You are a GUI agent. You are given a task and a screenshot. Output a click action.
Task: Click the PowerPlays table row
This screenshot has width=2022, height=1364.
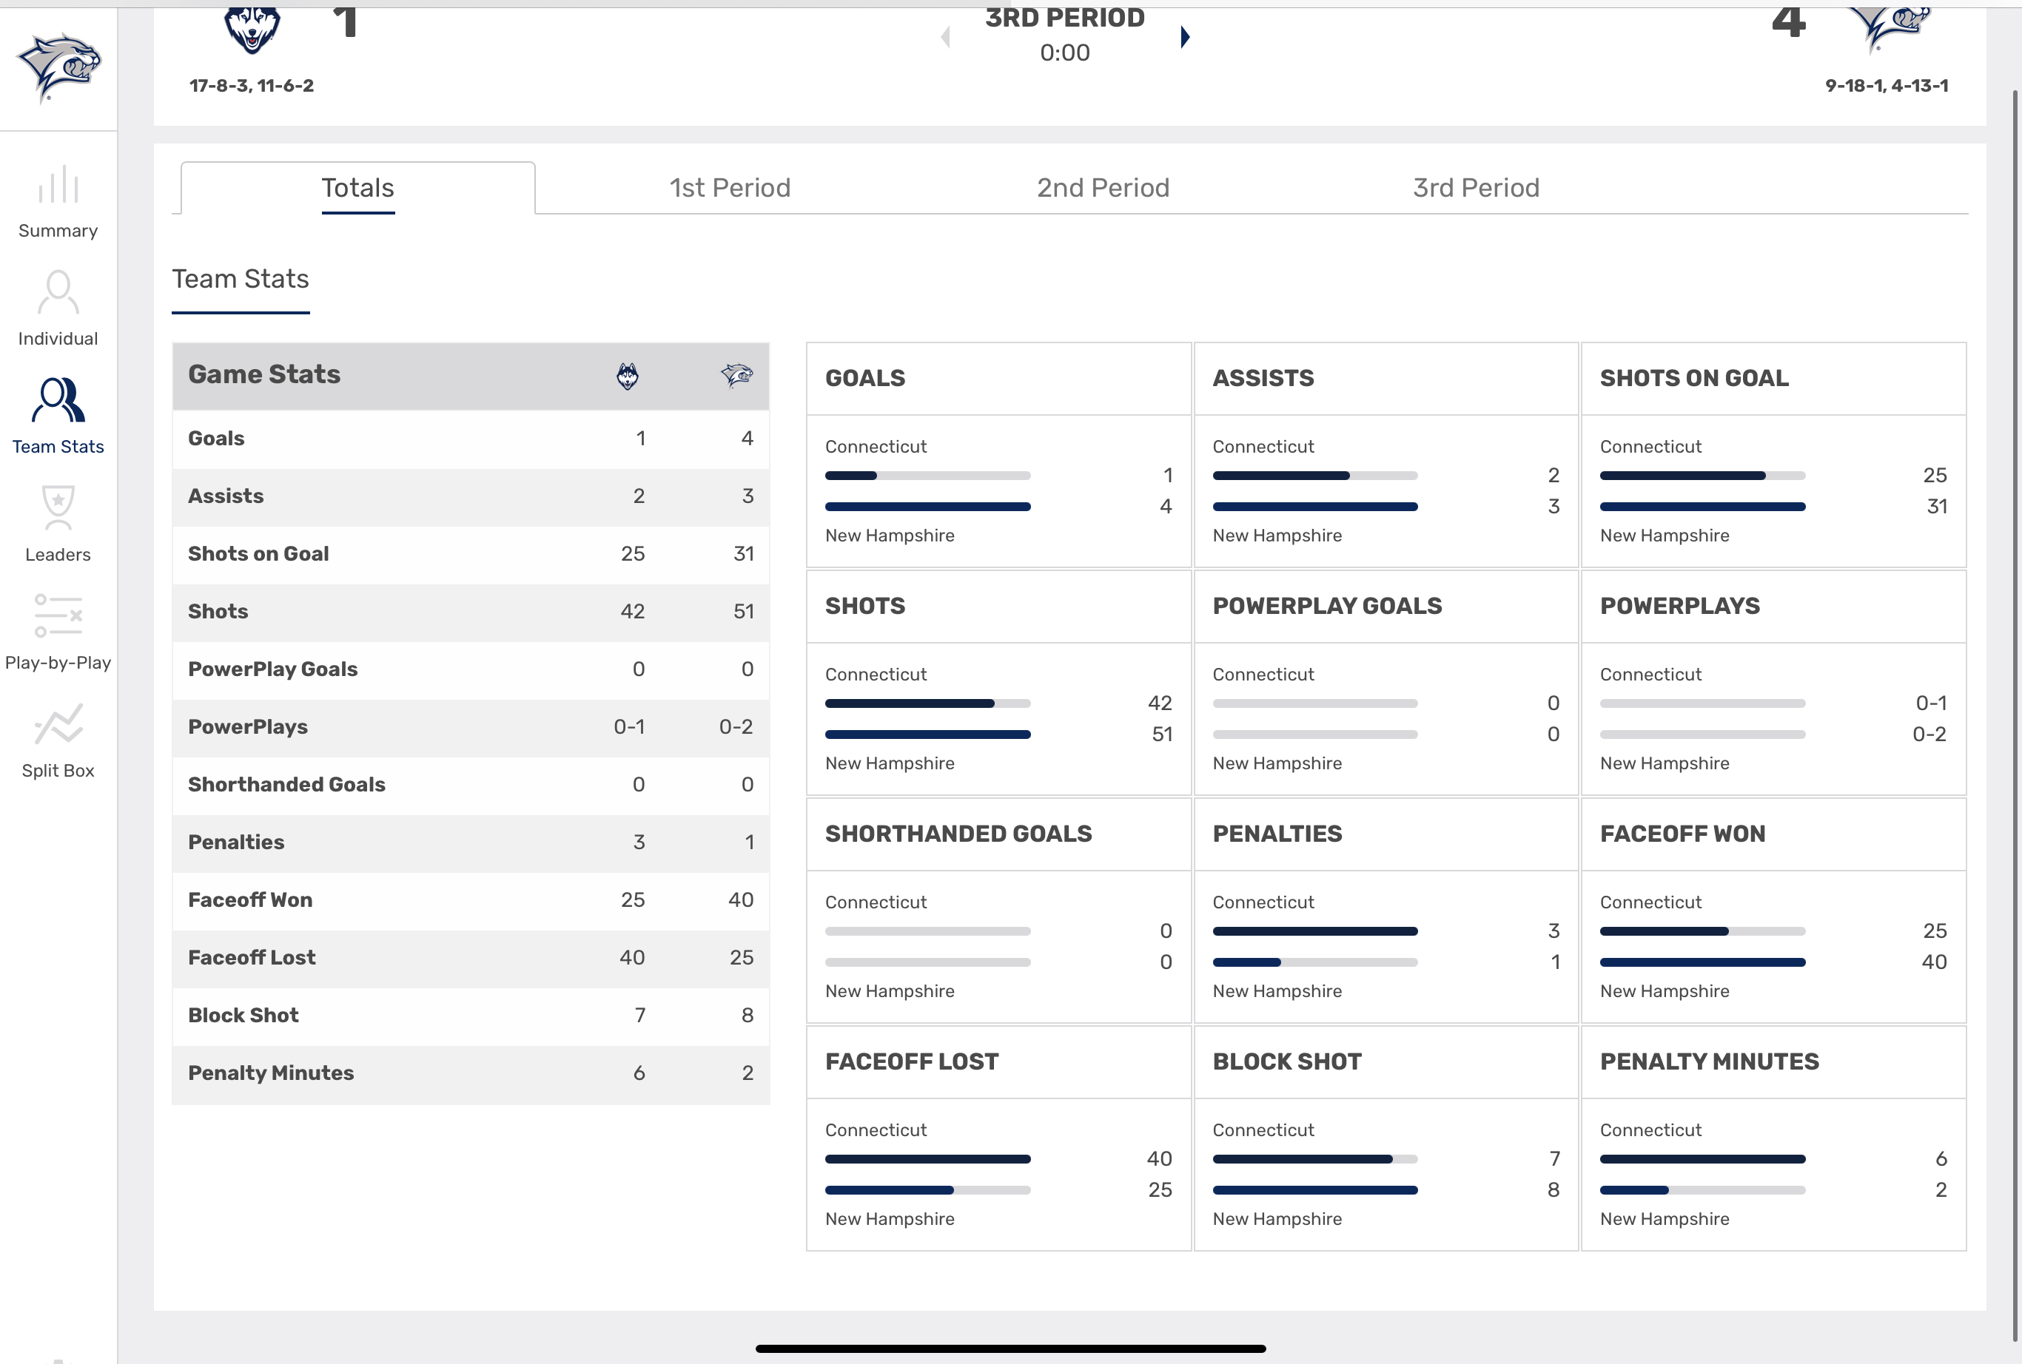471,727
